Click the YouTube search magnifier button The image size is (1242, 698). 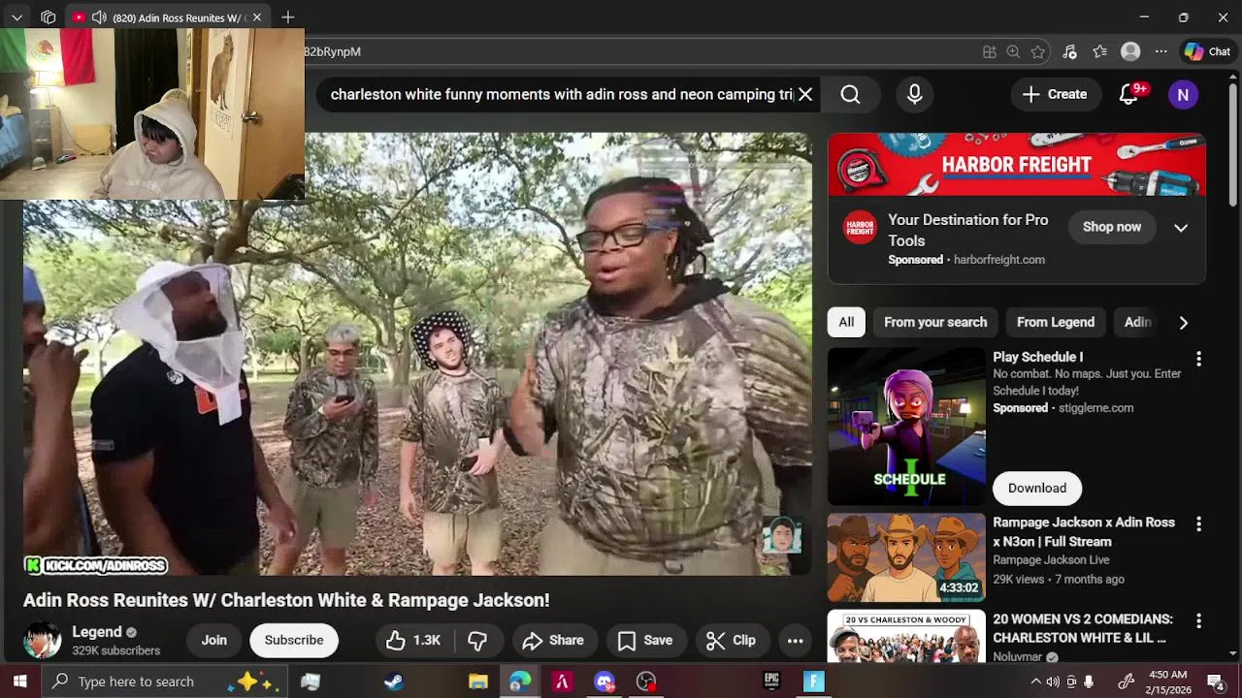coord(850,94)
